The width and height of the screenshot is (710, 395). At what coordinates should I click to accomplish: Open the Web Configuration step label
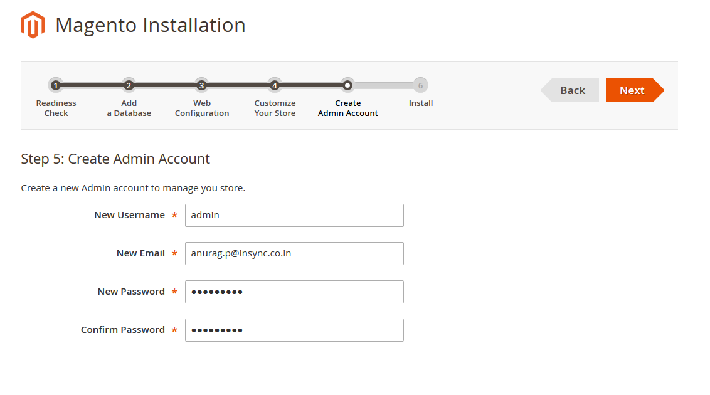pyautogui.click(x=202, y=108)
